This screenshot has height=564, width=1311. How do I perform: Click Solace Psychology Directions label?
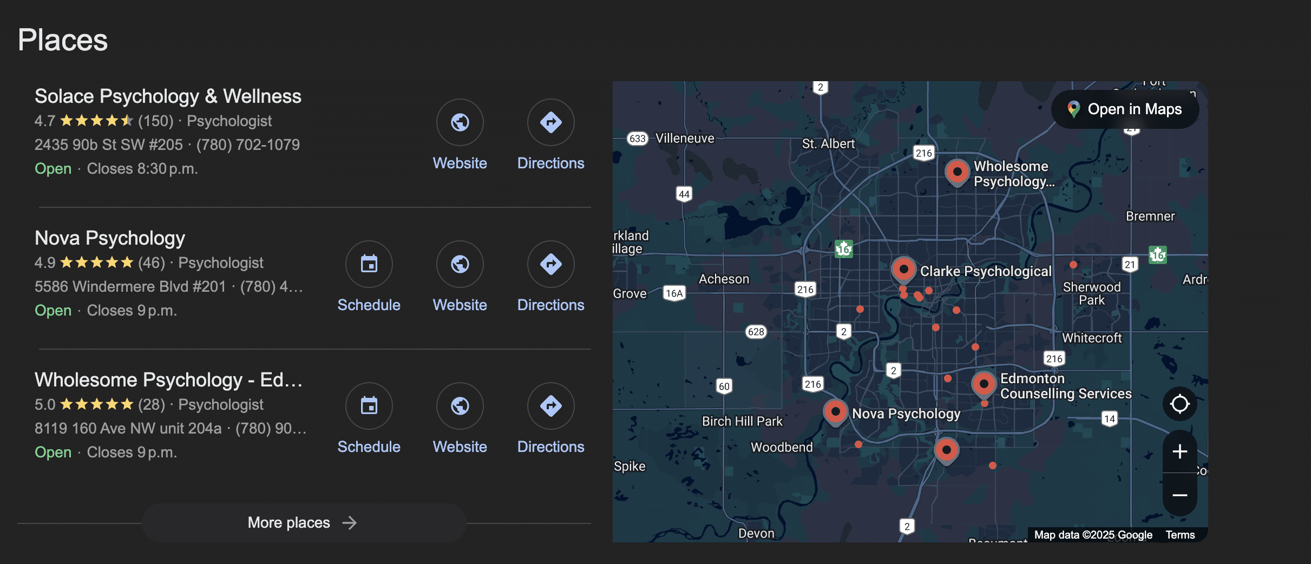tap(551, 163)
